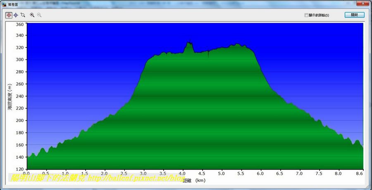372x190 pixels.
Task: Click the 海拔高度 (m) axis title
Action: pos(10,97)
